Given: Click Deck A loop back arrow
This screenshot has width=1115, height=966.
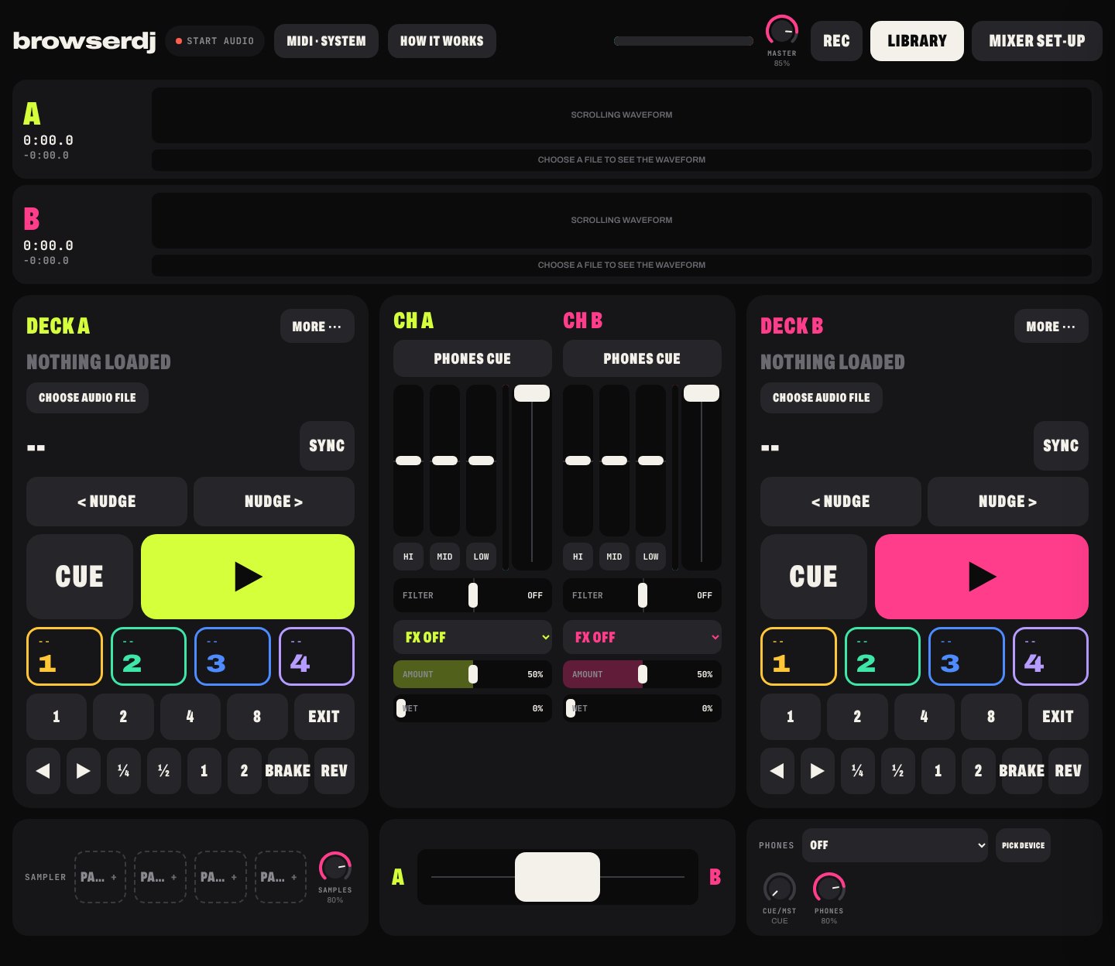Looking at the screenshot, I should (43, 771).
